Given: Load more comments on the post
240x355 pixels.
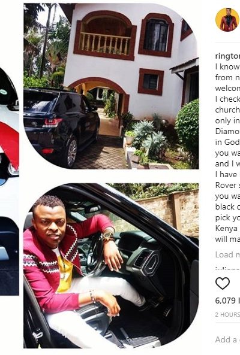Looking at the screenshot, I should pyautogui.click(x=227, y=254).
